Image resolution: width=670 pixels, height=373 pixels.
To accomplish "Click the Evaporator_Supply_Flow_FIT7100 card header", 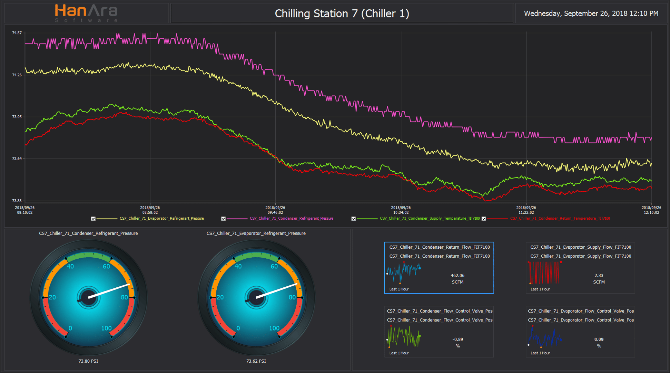I will [581, 247].
